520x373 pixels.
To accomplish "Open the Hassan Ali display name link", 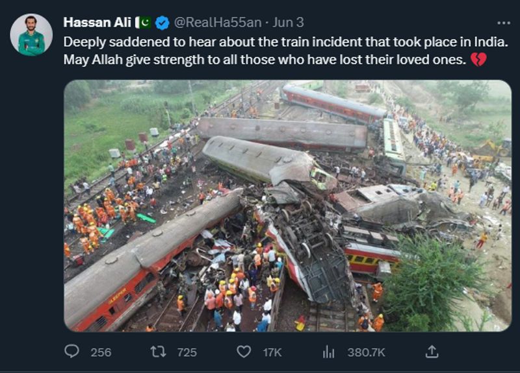I will tap(97, 23).
